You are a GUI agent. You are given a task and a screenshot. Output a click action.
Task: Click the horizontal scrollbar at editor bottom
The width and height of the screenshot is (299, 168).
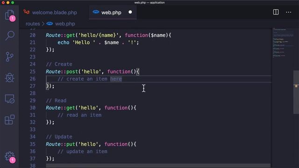tap(158, 166)
